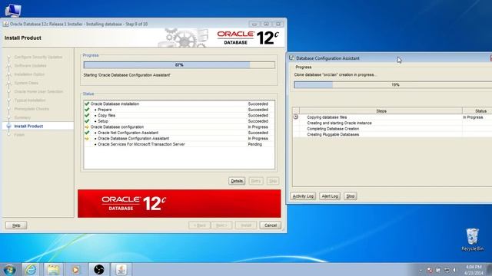The height and width of the screenshot is (276, 492).
Task: Click the Database Configuration Assistant title bar icon
Action: [291, 58]
